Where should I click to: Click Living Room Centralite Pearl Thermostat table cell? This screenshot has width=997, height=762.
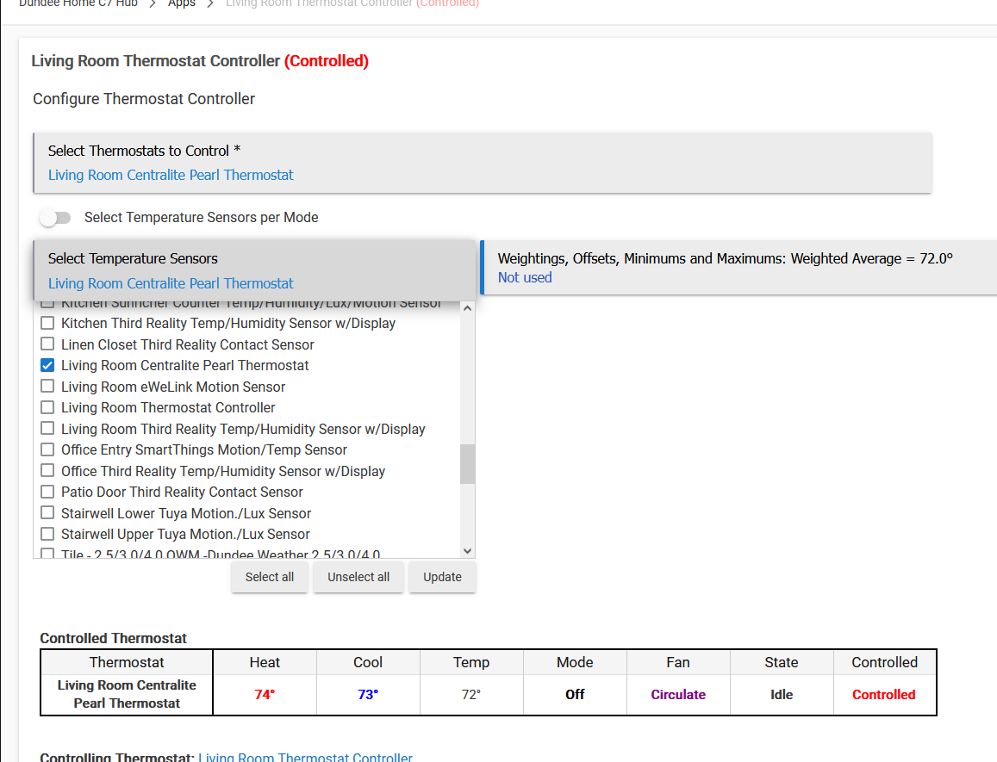127,694
